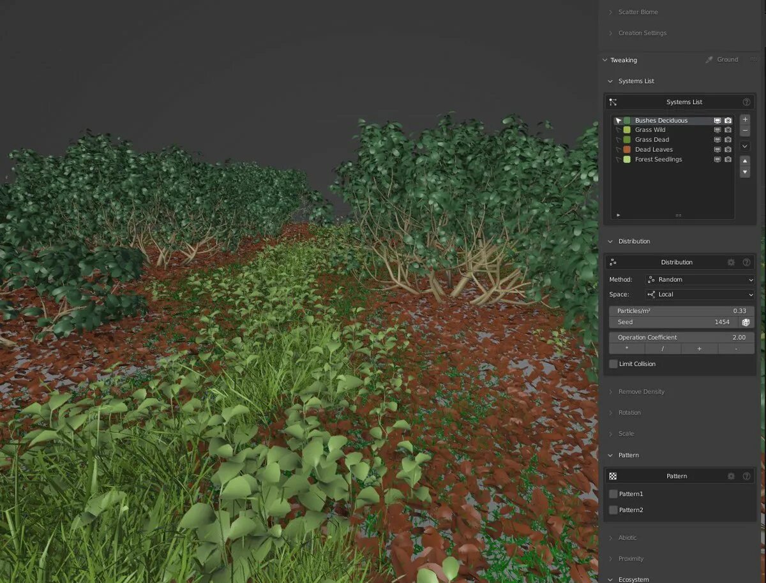Open the Distribution panel settings gear

tap(732, 262)
